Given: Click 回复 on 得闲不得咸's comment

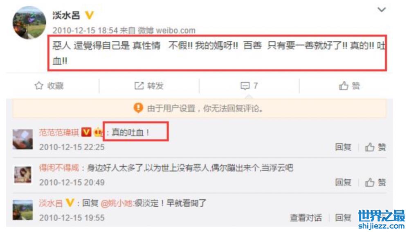Looking at the screenshot, I should click(343, 182).
